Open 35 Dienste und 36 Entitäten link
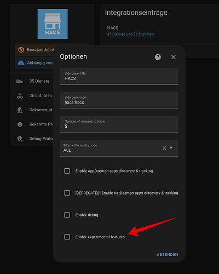 [x=130, y=34]
